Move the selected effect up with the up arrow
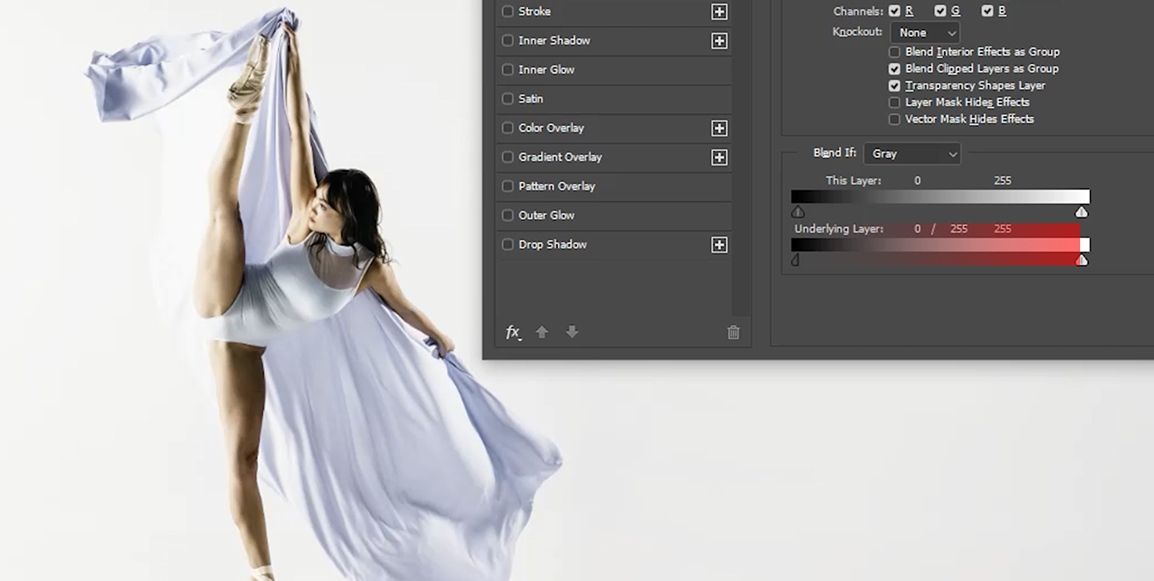 541,331
